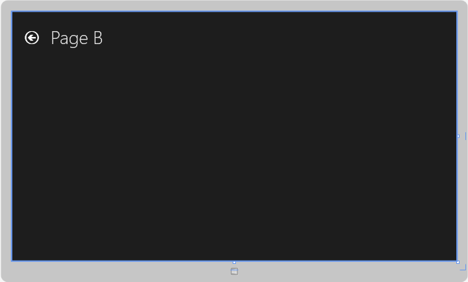Screen dimensions: 468x282
Task: Grab the bottom-edge middle resize handle
Action: click(x=234, y=263)
